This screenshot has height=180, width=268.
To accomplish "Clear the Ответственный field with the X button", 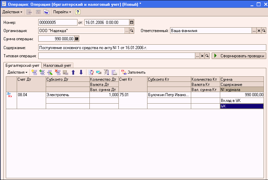I will [259, 31].
